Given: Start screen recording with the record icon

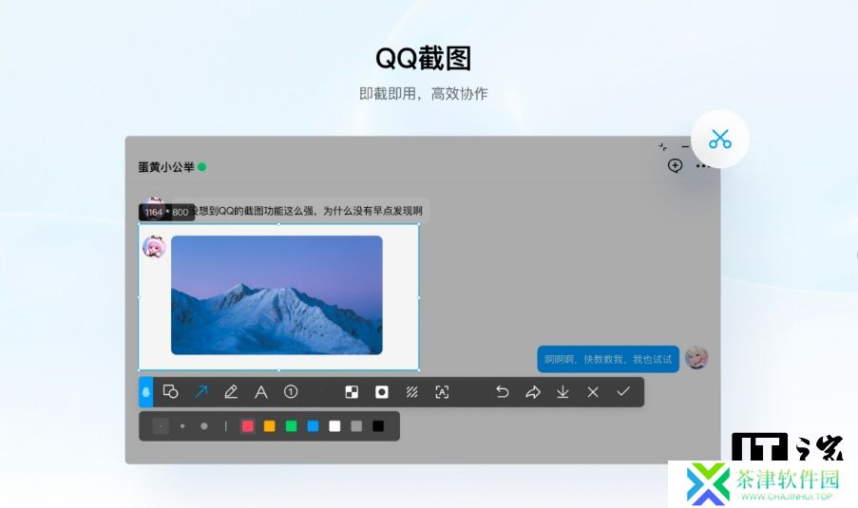Looking at the screenshot, I should 382,391.
